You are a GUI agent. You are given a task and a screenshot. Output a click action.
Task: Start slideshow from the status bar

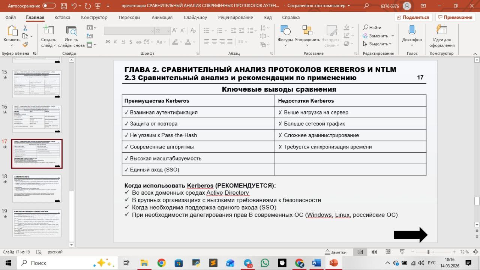tap(402, 252)
